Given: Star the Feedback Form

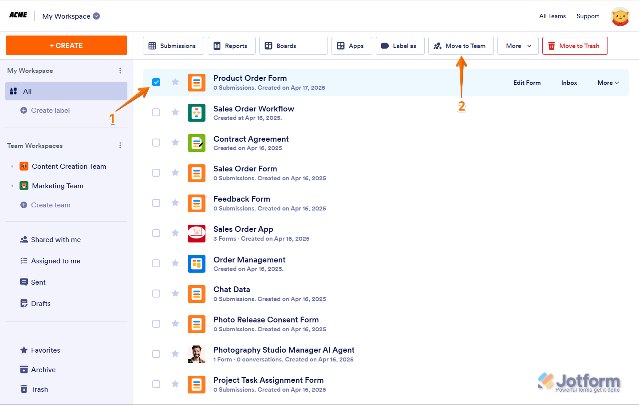Looking at the screenshot, I should 175,203.
